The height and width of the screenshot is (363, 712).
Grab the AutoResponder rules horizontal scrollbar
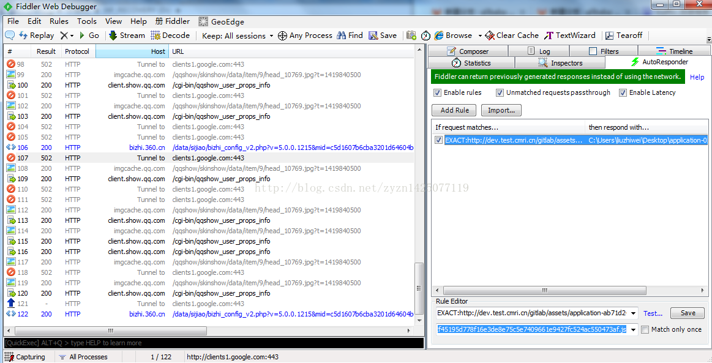tap(544, 290)
